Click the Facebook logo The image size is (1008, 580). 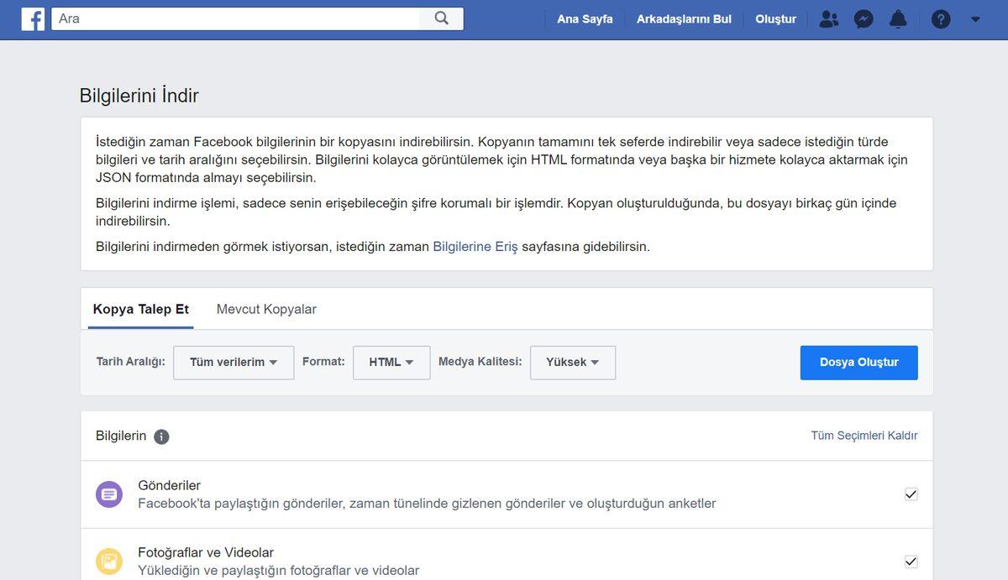(x=32, y=17)
